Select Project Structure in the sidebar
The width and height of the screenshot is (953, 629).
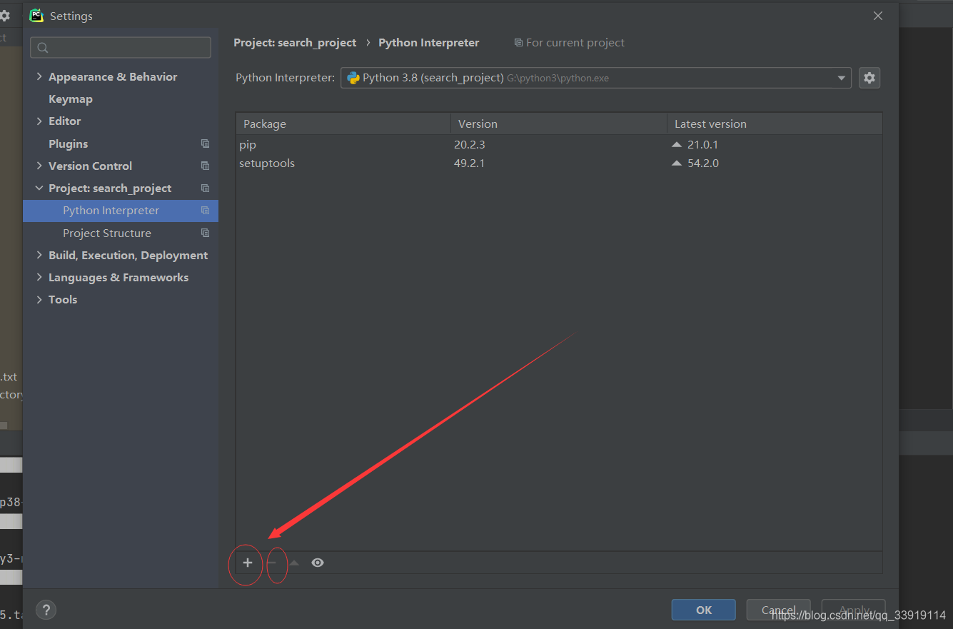tap(107, 233)
